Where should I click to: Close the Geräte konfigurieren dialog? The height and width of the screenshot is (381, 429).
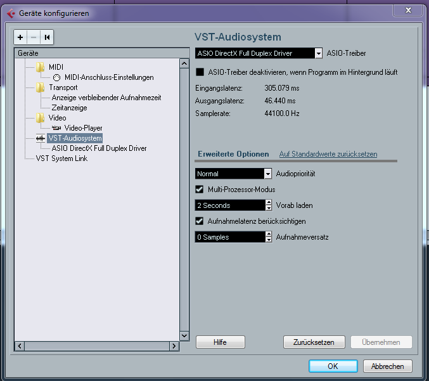click(x=408, y=10)
